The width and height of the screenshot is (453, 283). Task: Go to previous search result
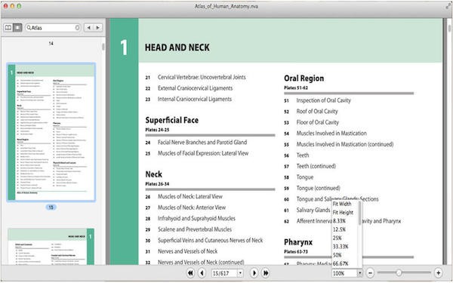(x=88, y=28)
